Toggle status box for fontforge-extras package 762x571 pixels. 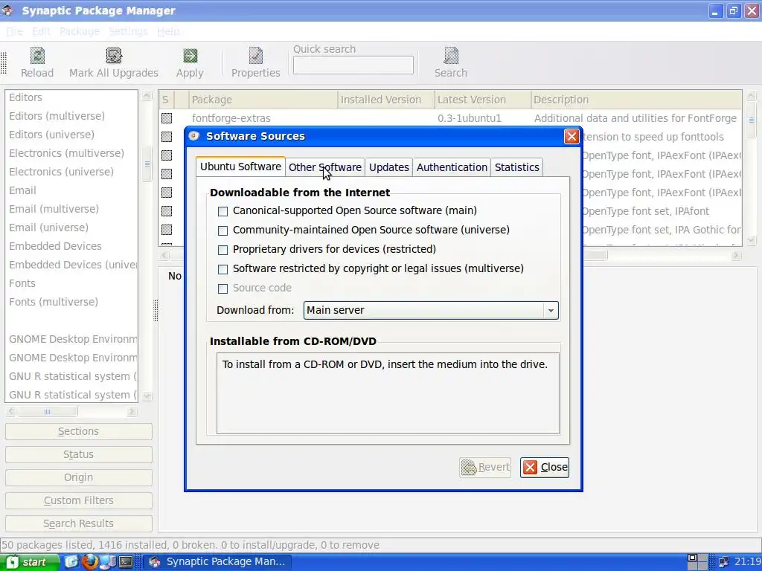pos(167,118)
